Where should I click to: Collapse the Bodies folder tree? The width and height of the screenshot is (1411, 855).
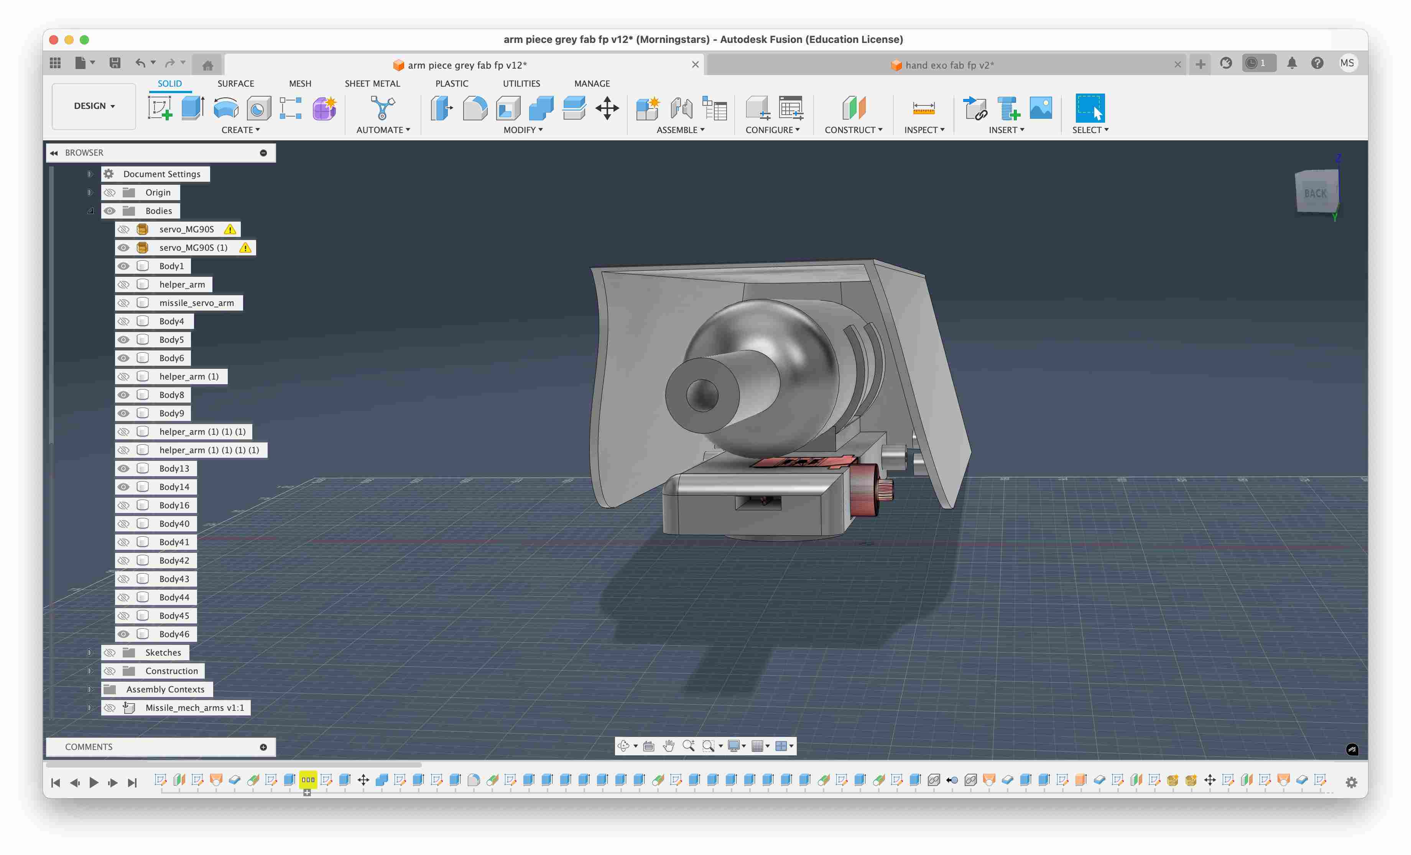[x=90, y=211]
